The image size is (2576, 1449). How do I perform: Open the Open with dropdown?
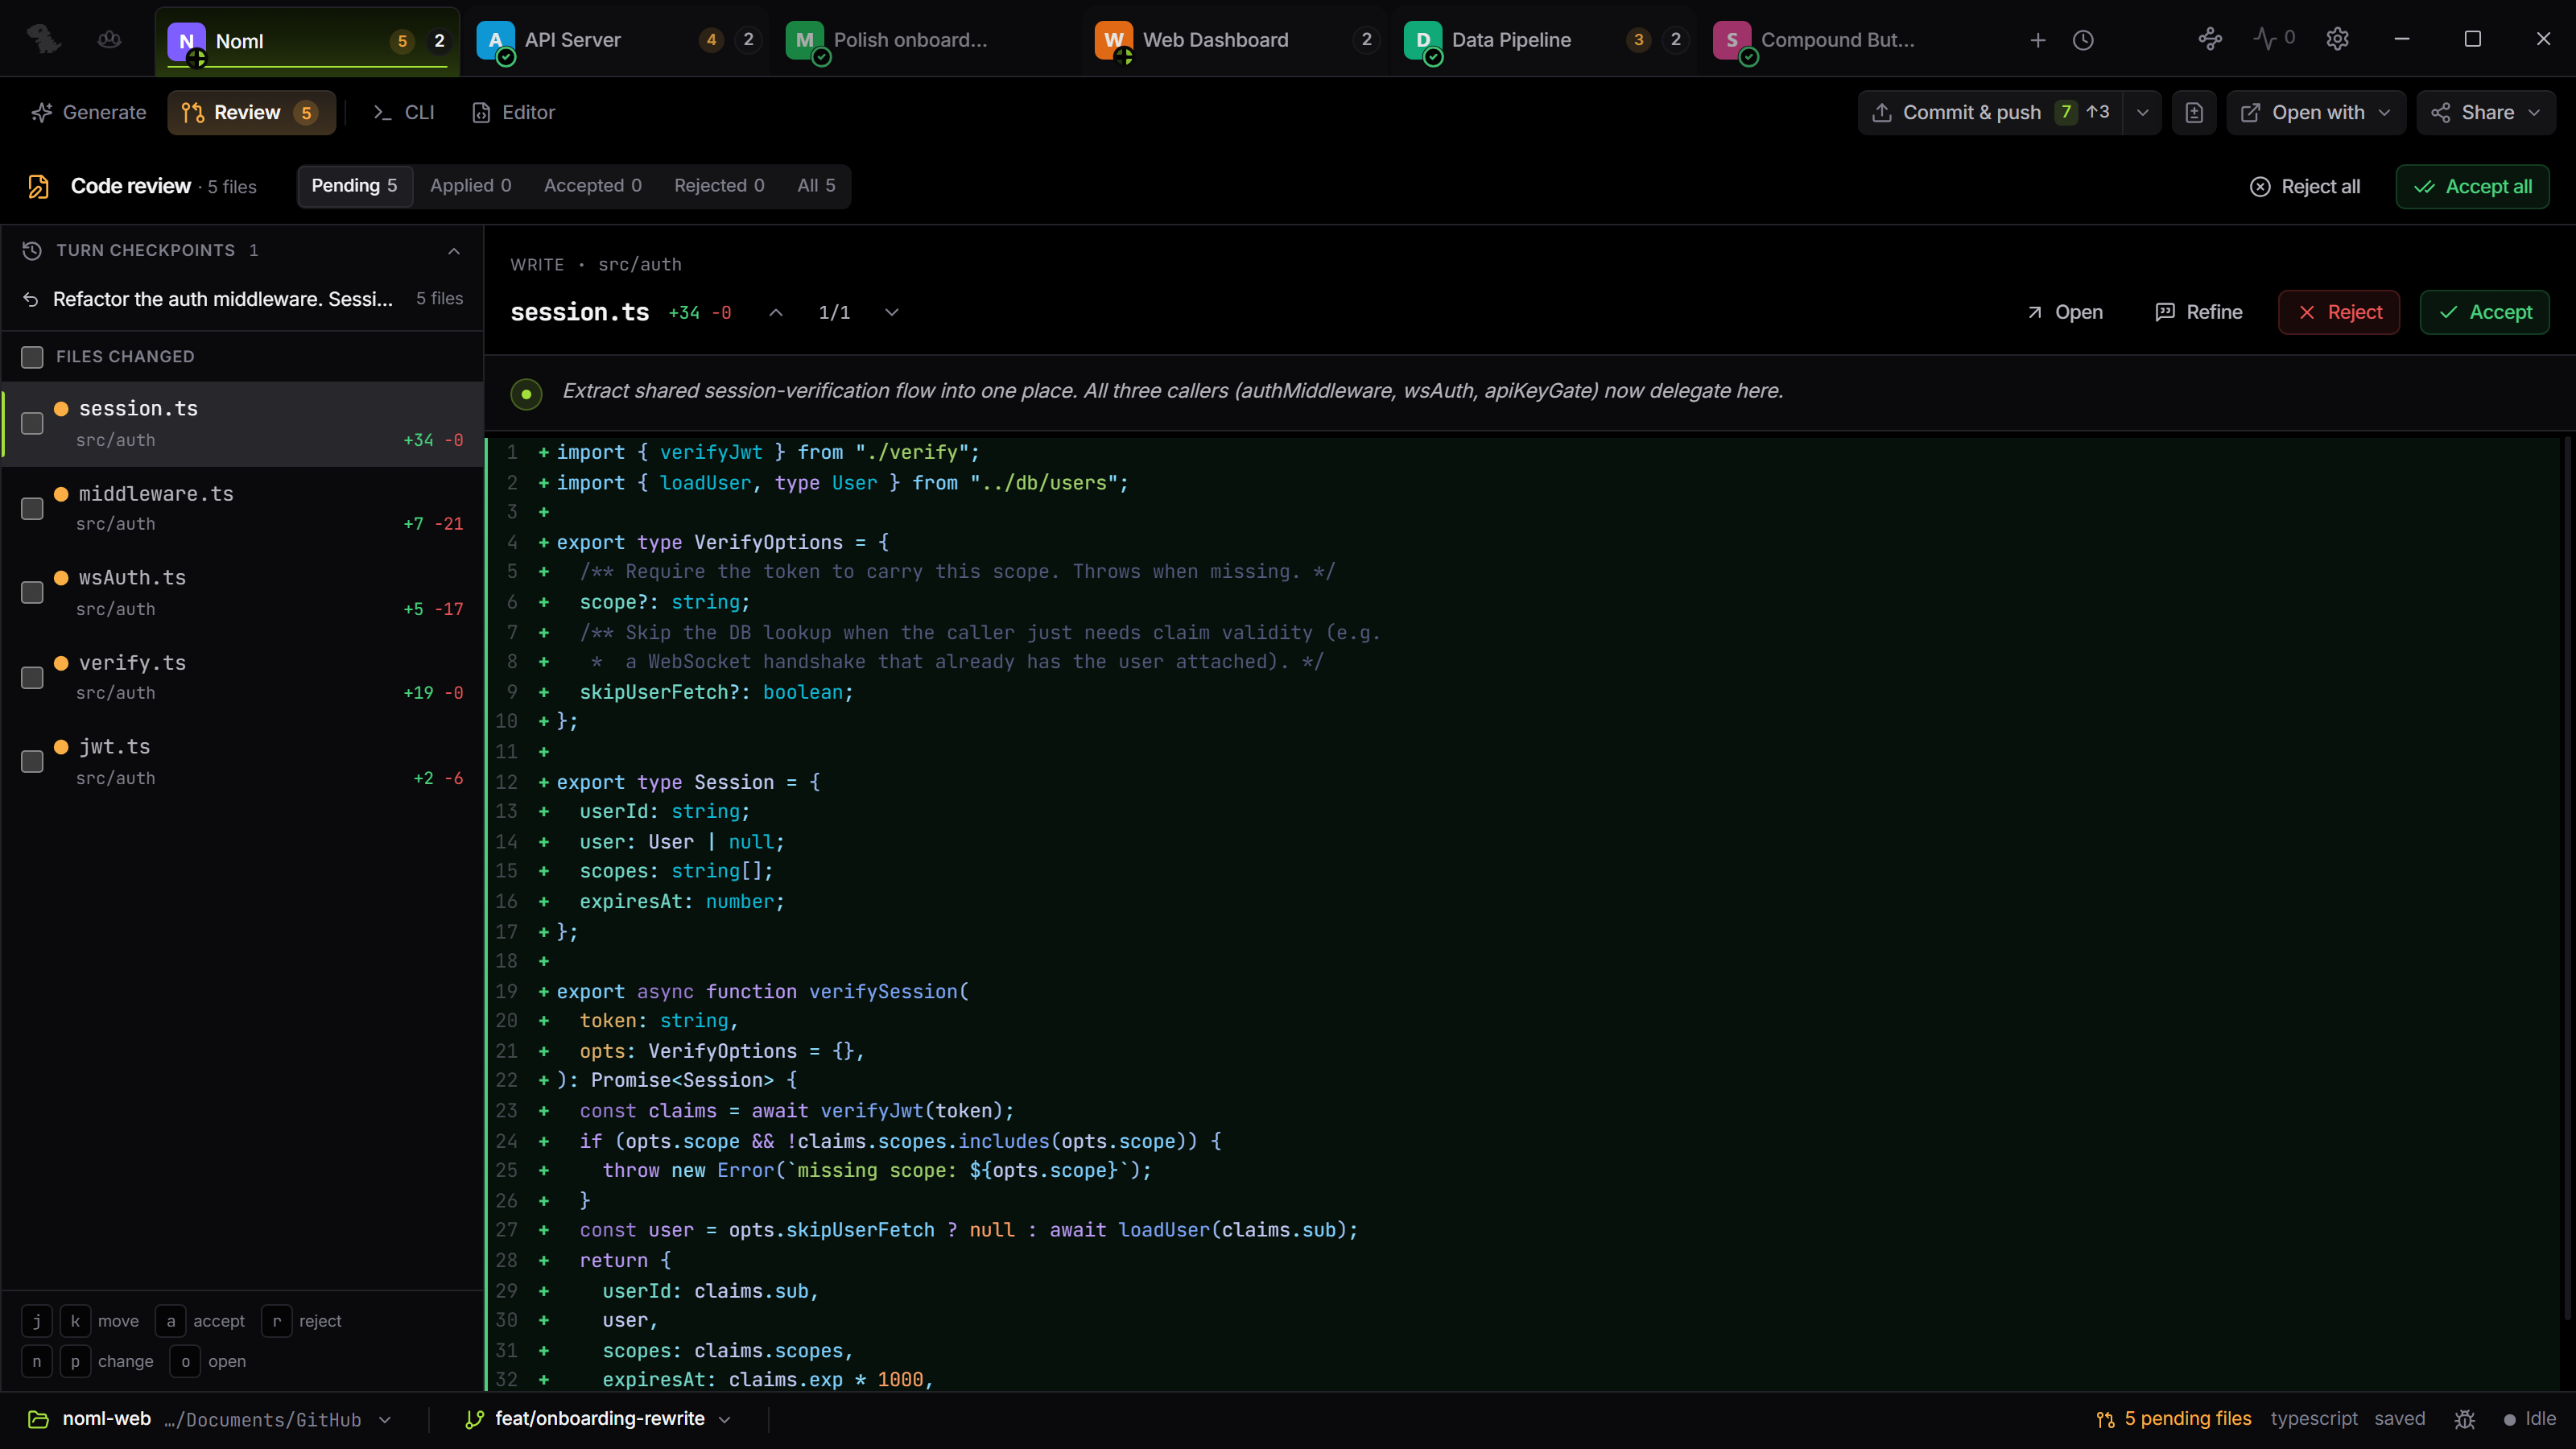pos(2315,113)
